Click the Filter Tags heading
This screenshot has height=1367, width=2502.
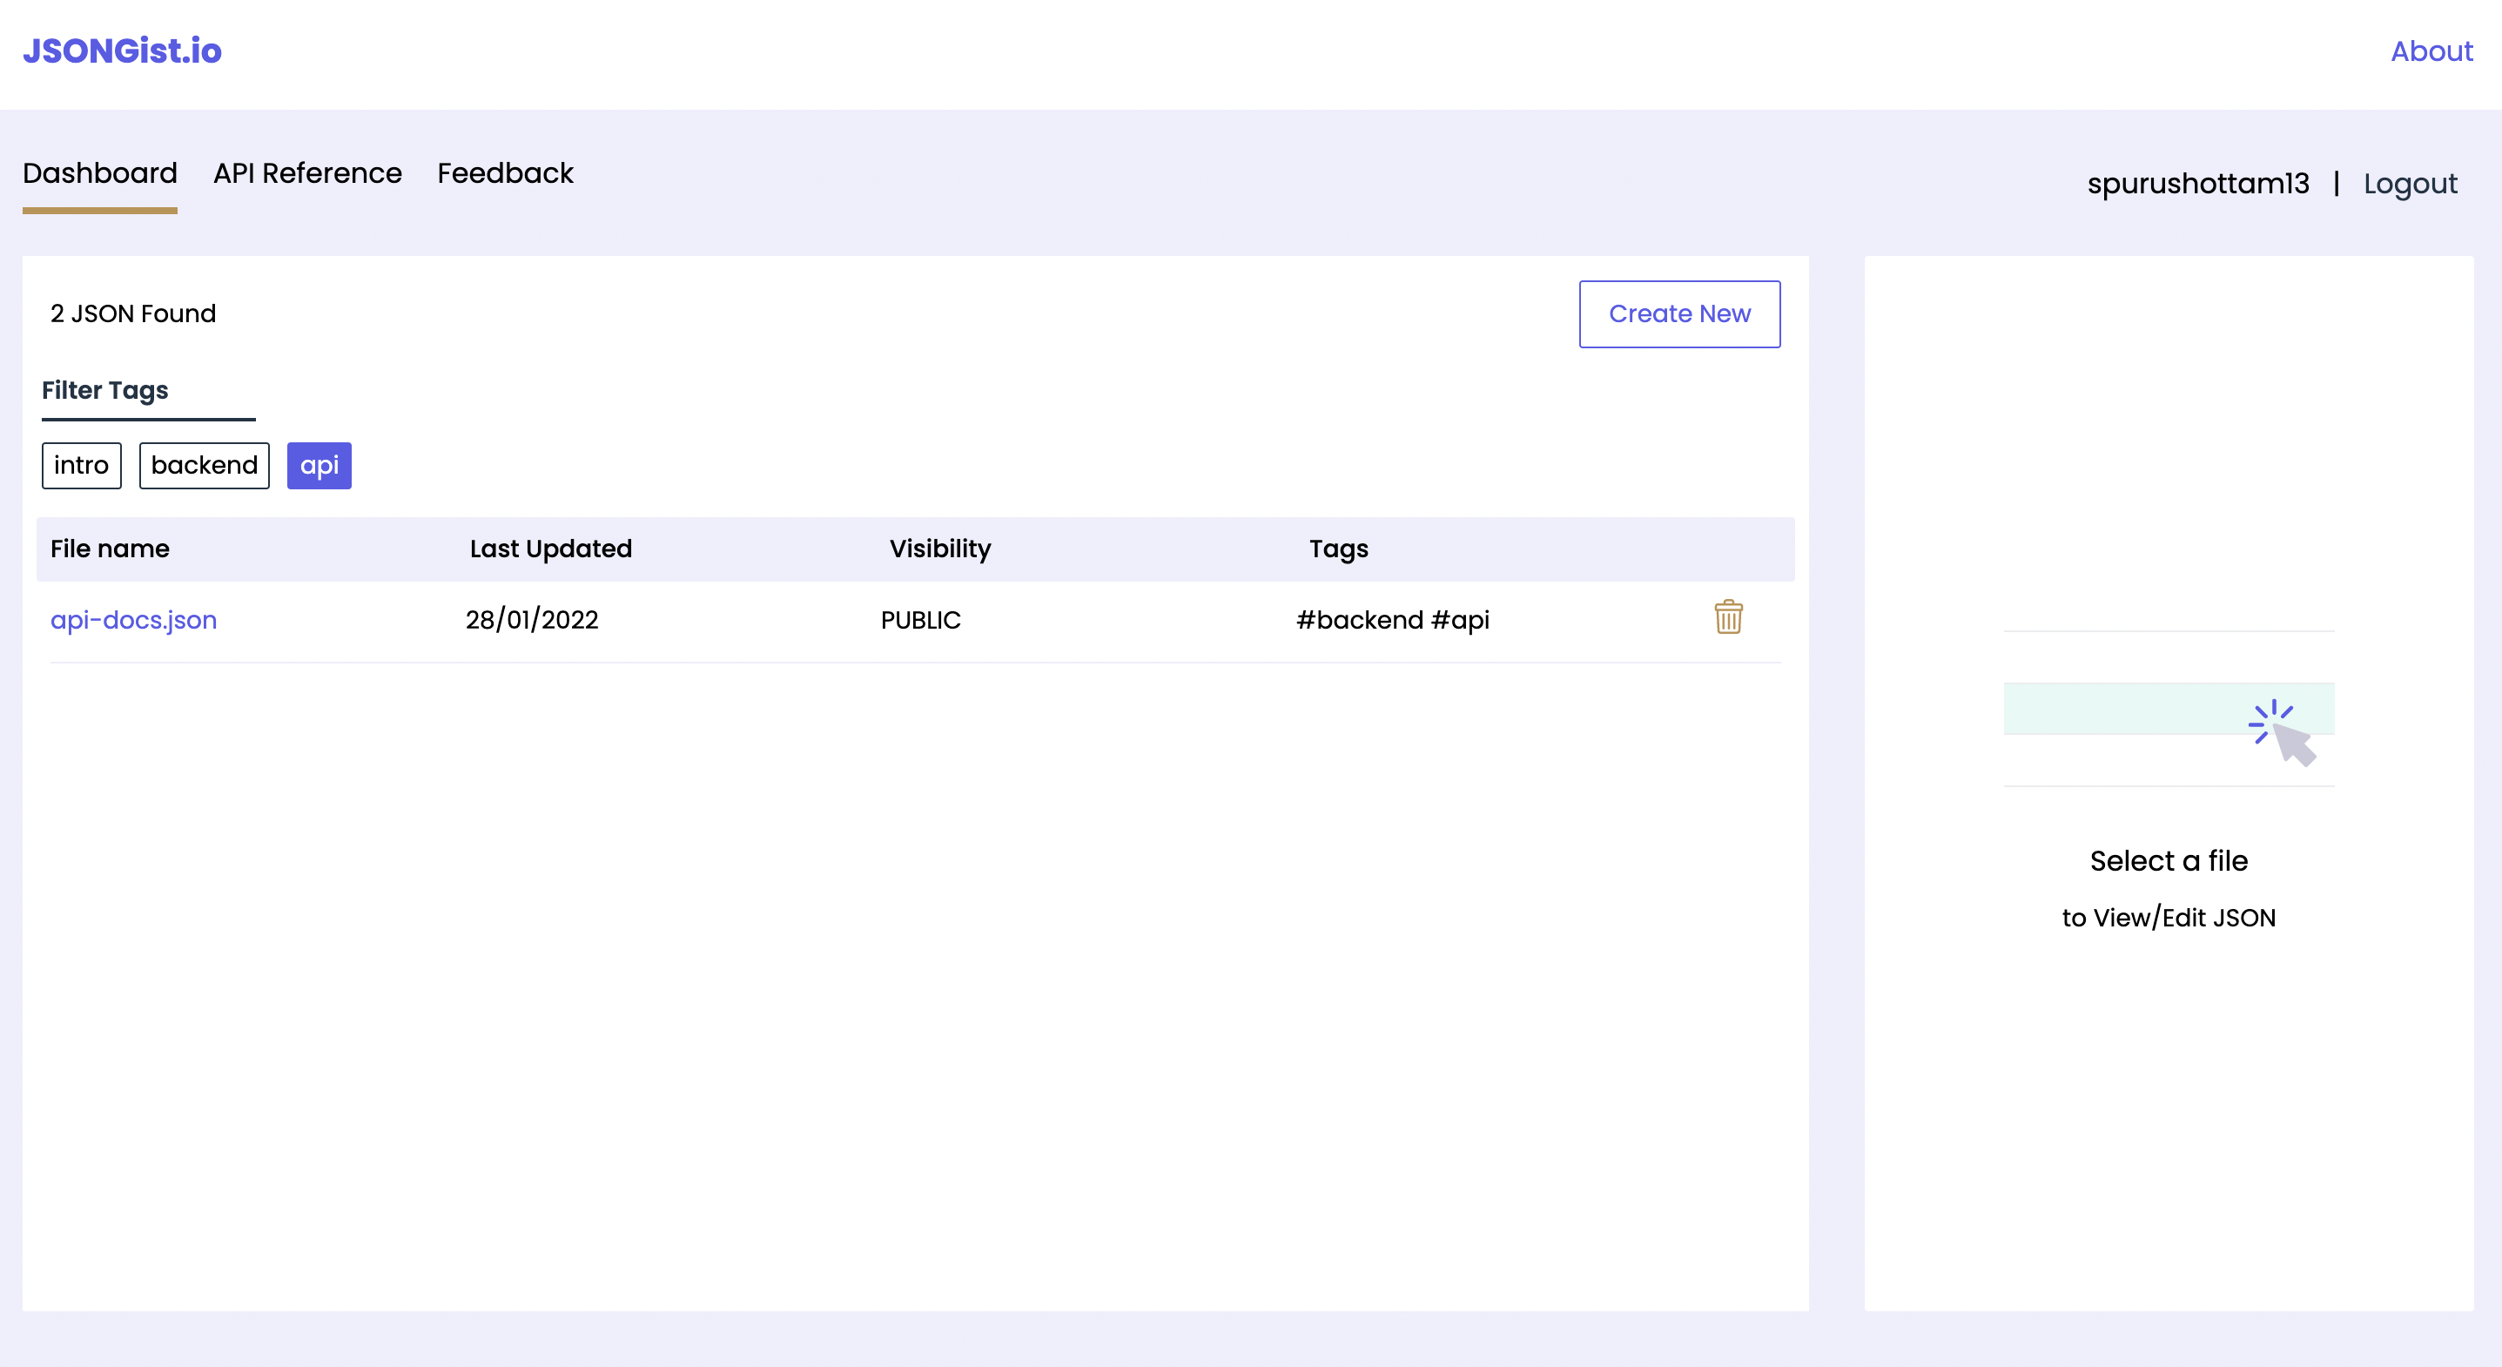coord(104,391)
